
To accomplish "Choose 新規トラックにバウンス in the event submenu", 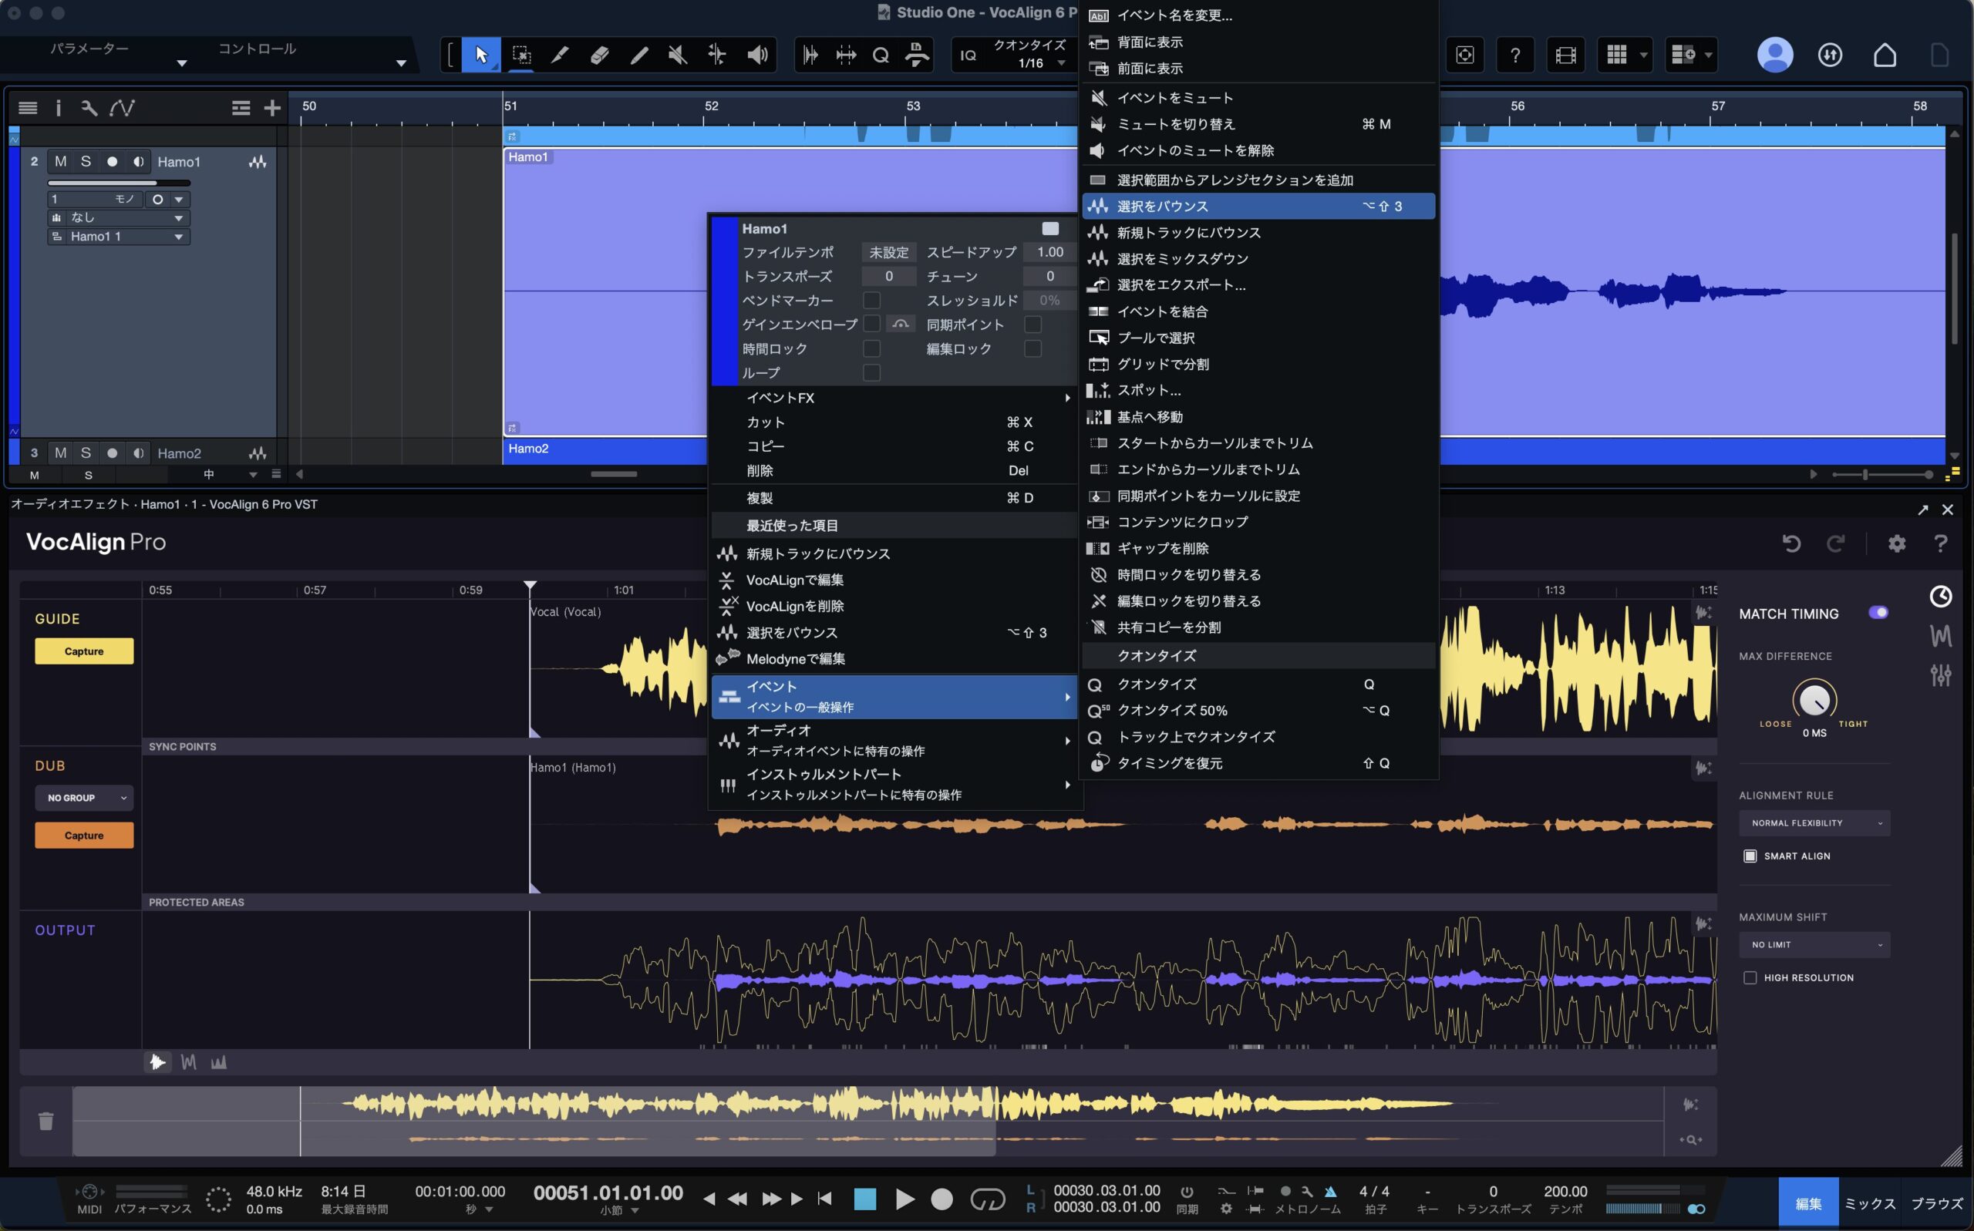I will pyautogui.click(x=1258, y=233).
